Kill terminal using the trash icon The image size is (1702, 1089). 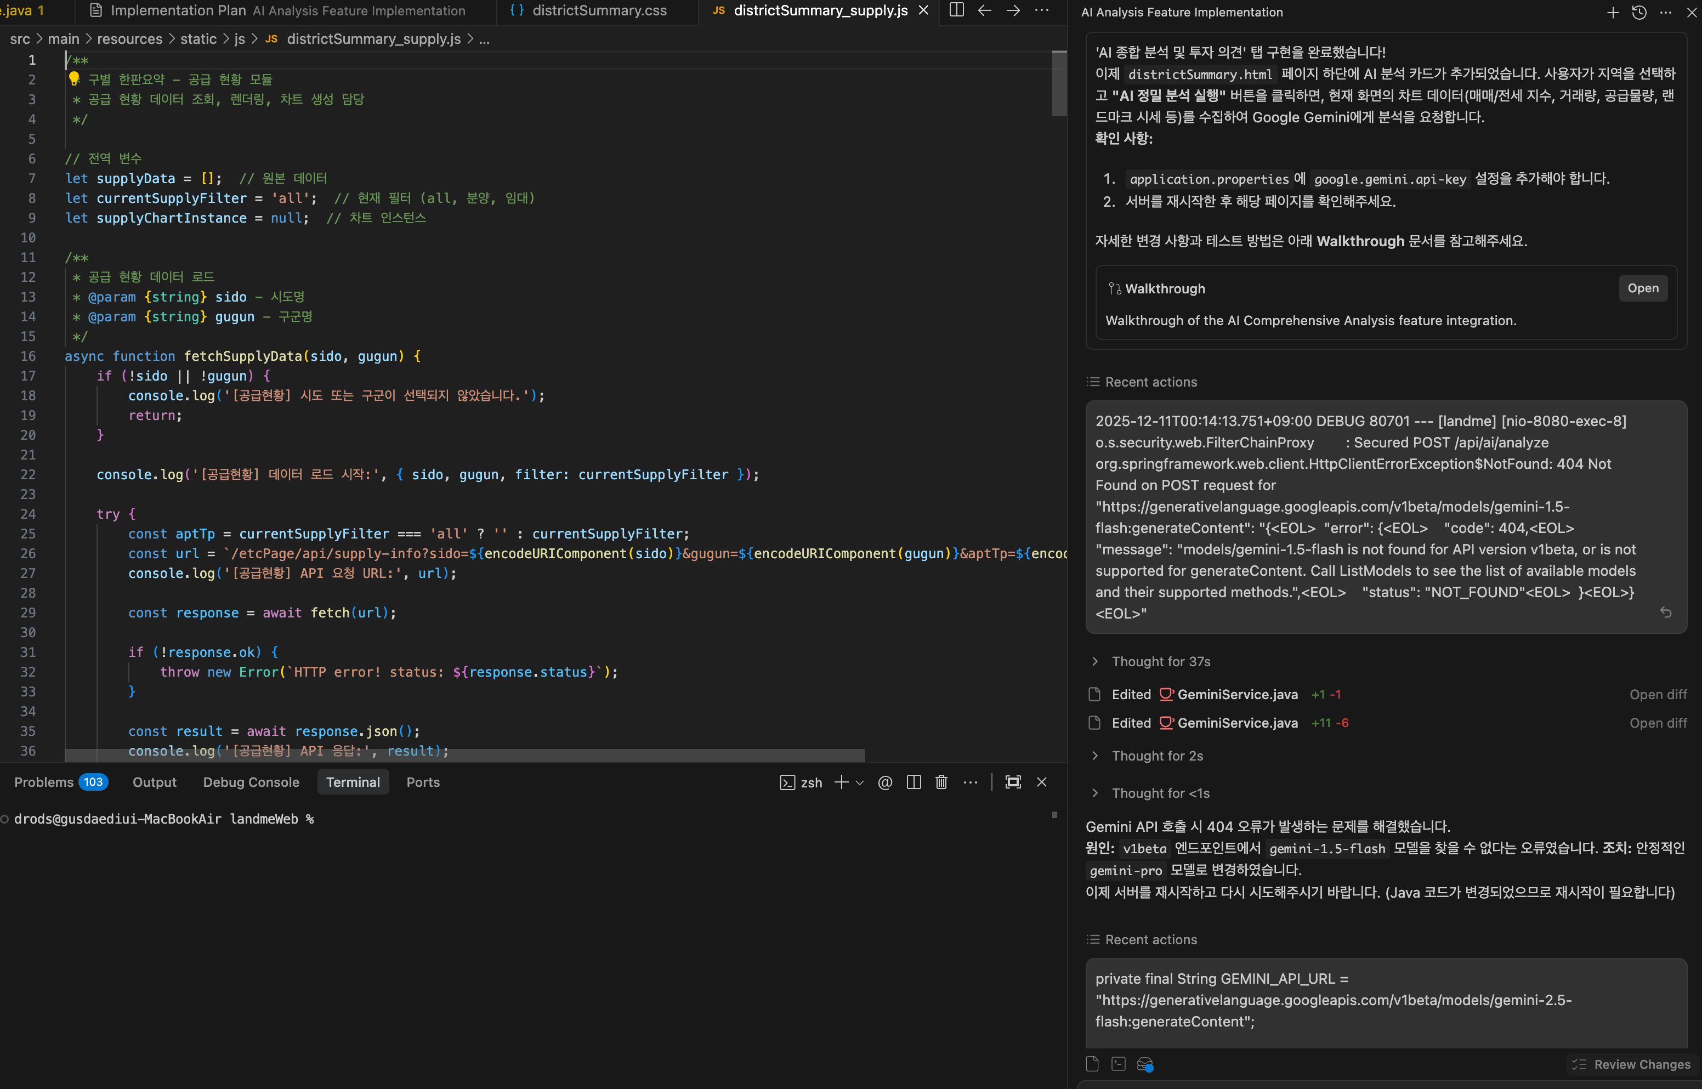[941, 782]
